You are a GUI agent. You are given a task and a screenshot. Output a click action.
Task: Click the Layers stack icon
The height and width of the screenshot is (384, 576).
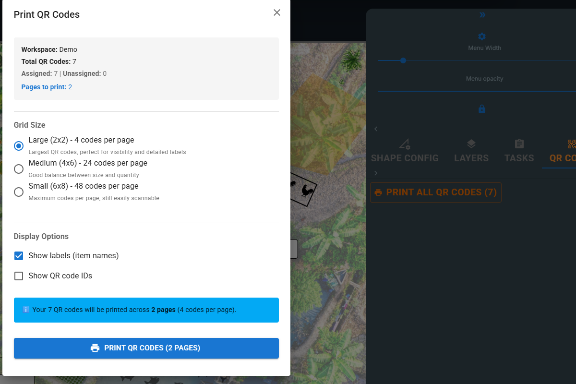click(471, 144)
